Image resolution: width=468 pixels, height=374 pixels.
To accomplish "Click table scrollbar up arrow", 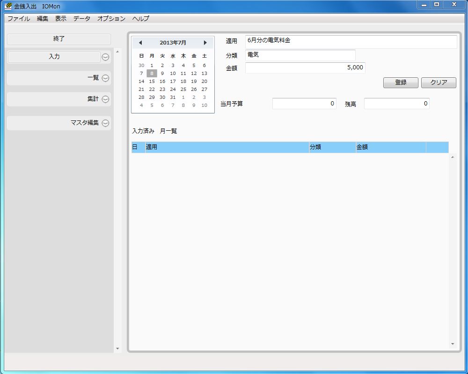I will click(x=453, y=157).
